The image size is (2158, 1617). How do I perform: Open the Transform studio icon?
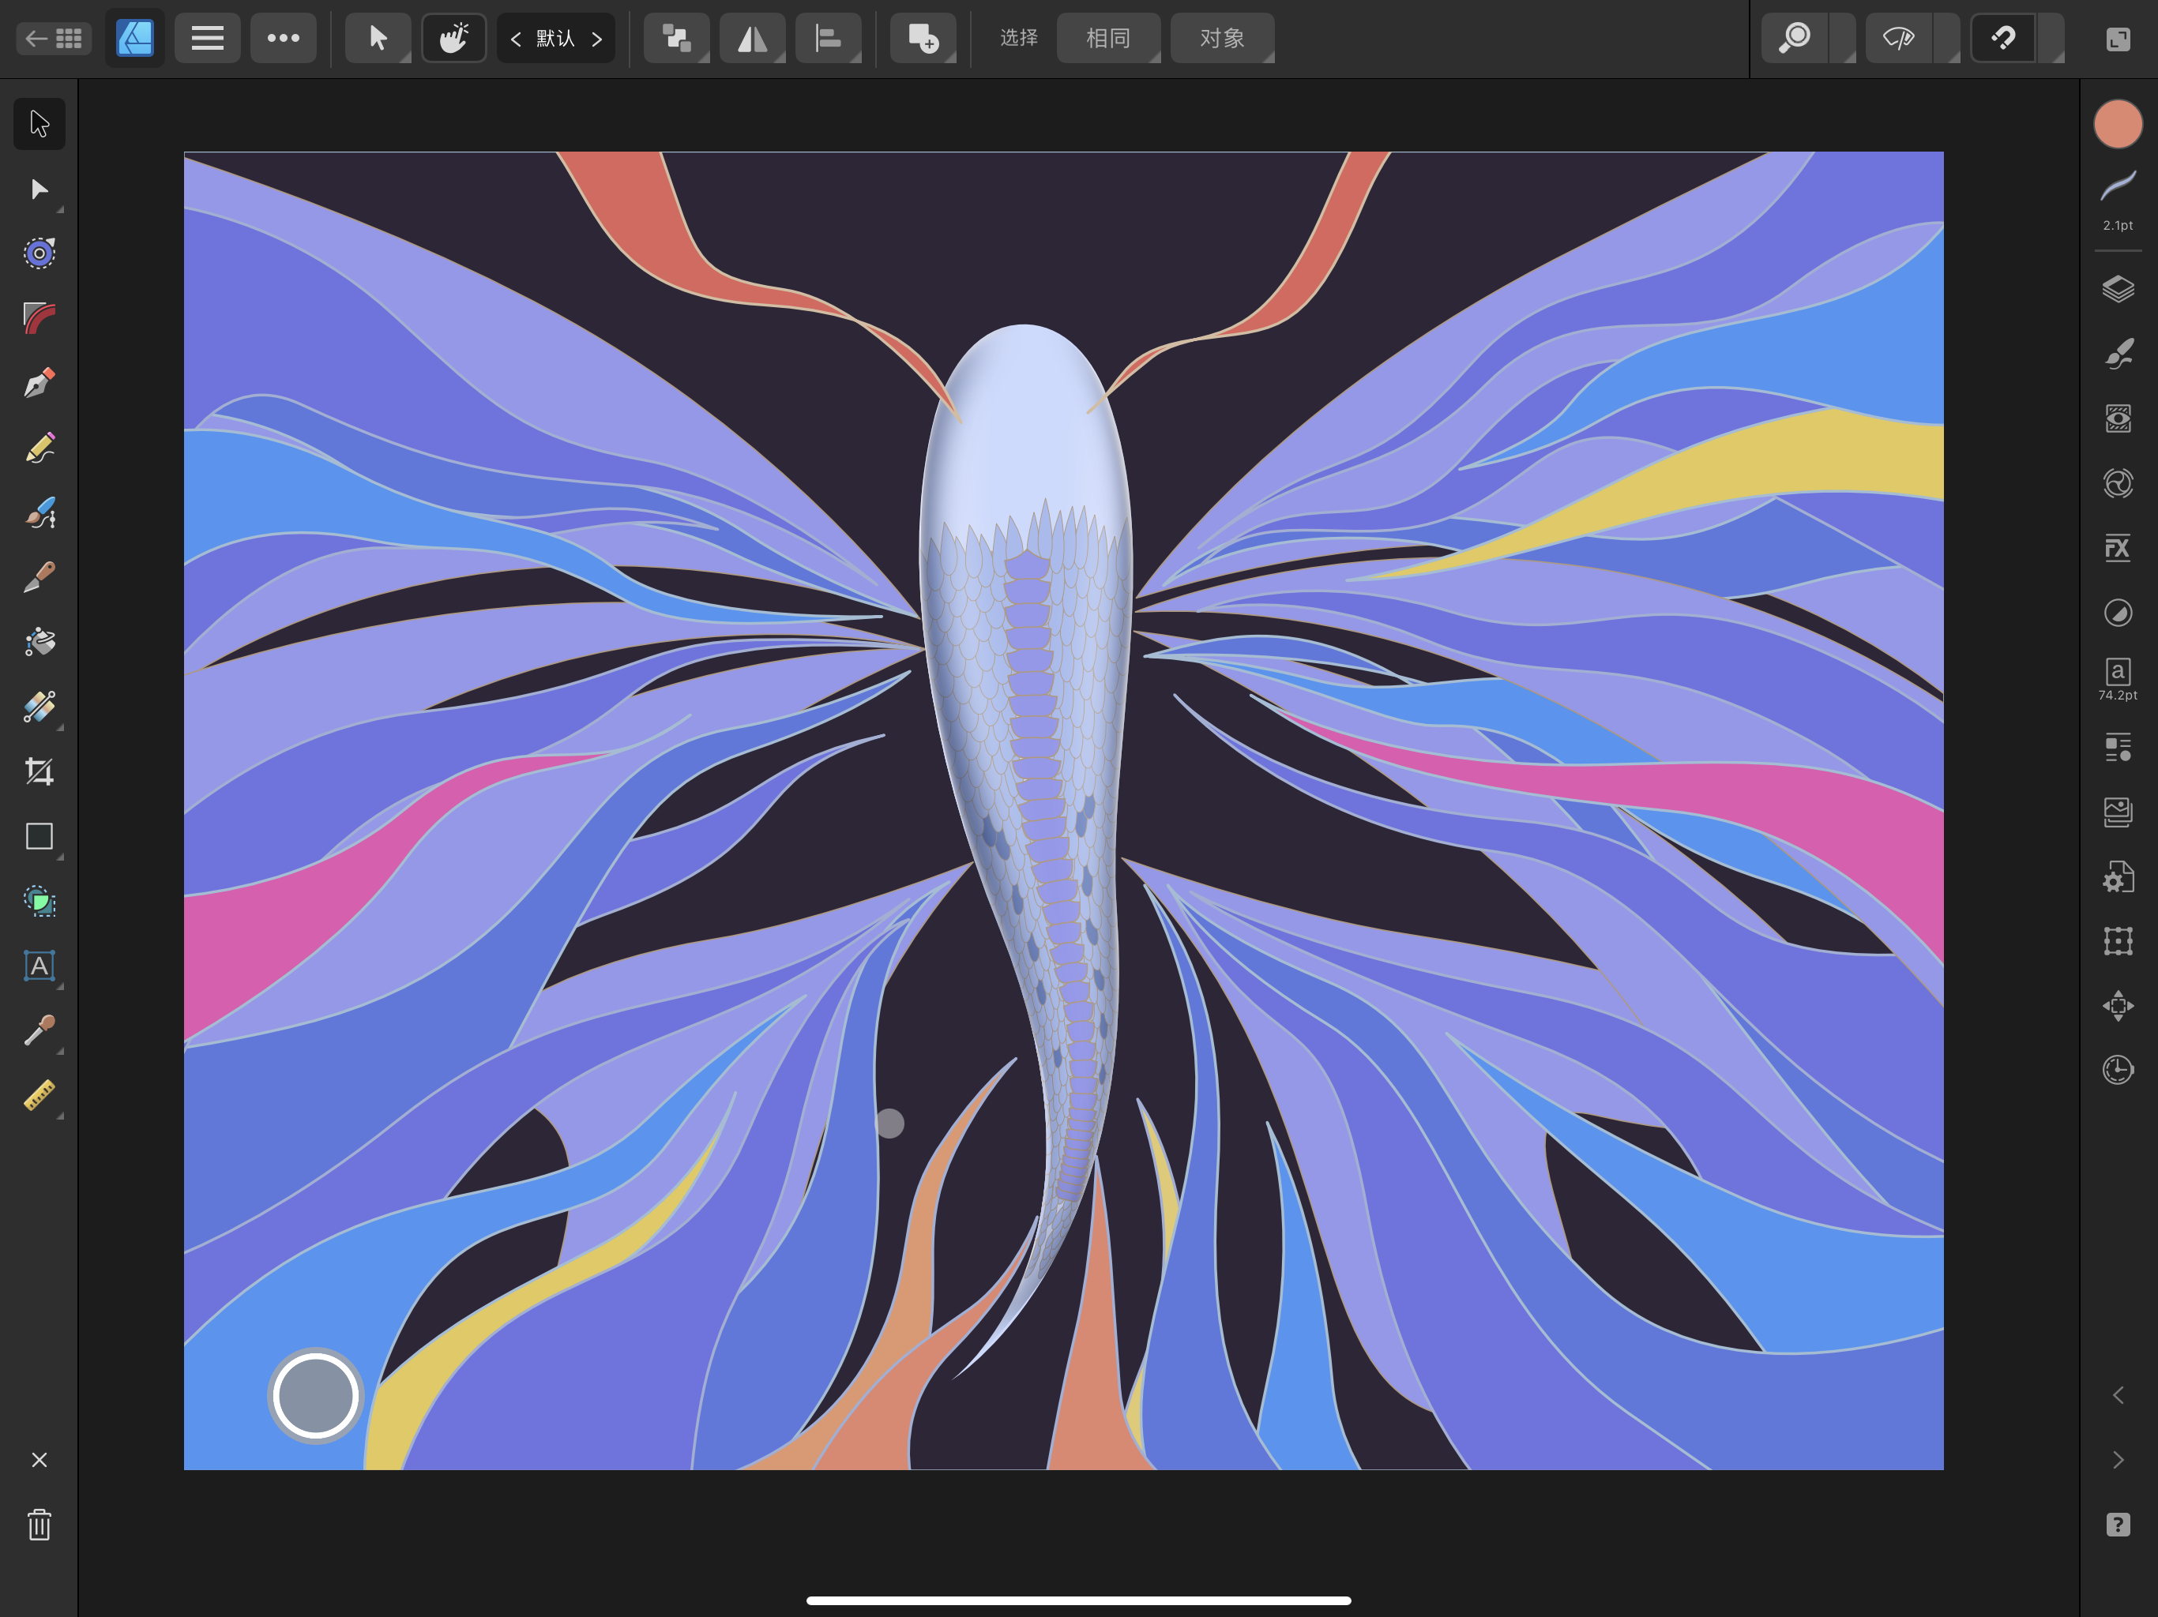click(x=2117, y=941)
